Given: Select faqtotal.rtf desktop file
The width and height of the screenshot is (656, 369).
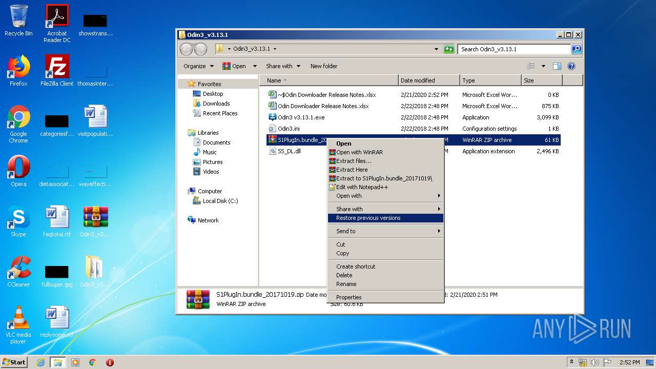Looking at the screenshot, I should 57,221.
